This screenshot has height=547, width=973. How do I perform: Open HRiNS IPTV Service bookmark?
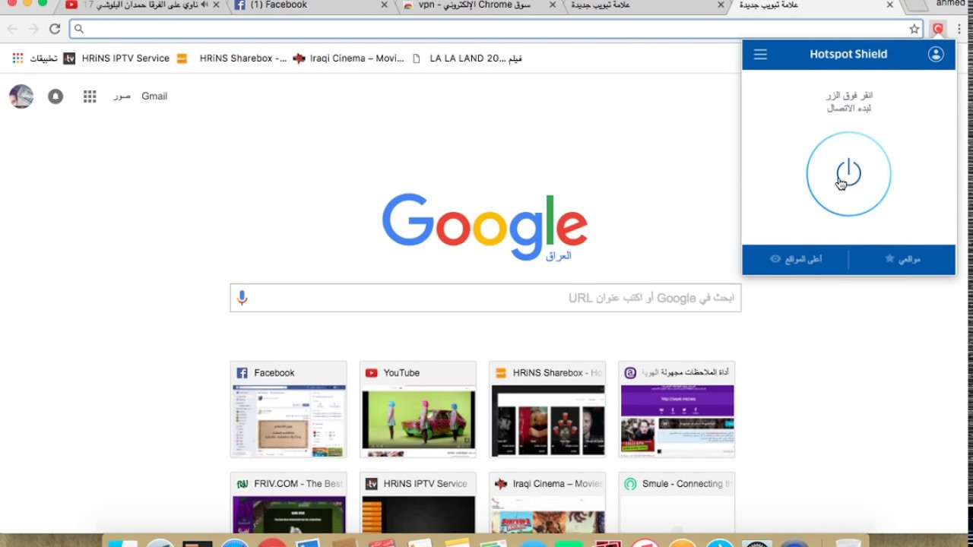[116, 58]
